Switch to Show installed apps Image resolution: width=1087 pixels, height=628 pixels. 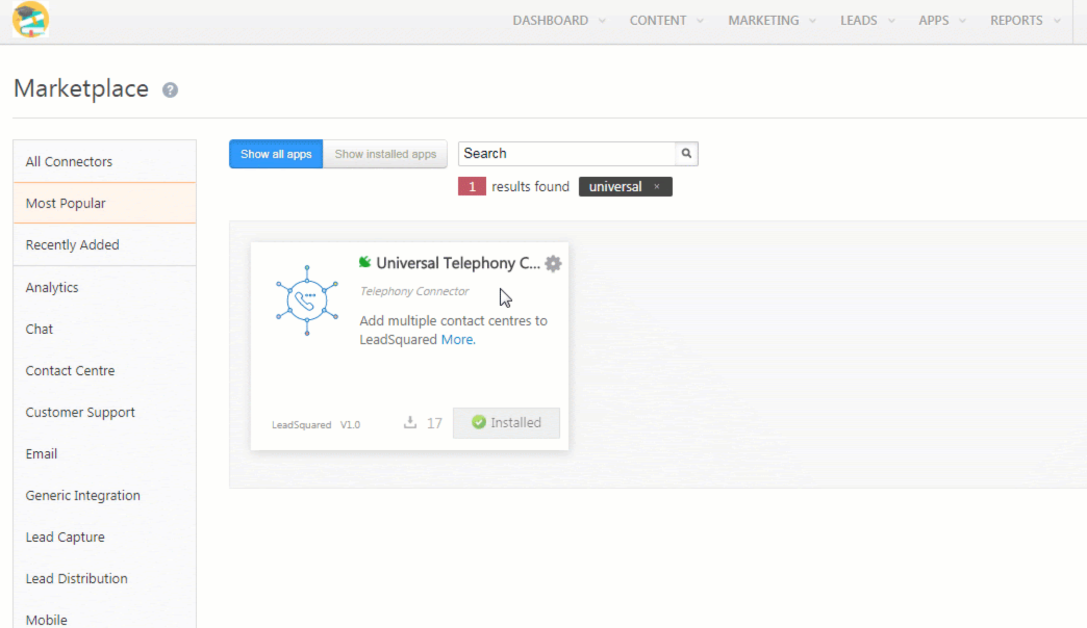click(x=385, y=154)
